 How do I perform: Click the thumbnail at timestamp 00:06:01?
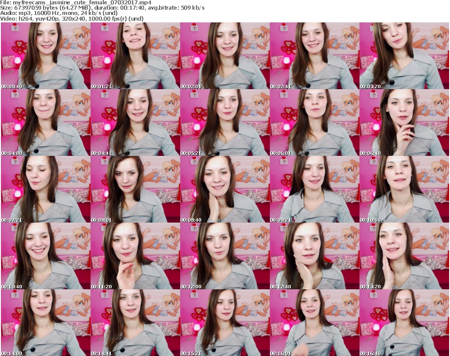point(315,122)
